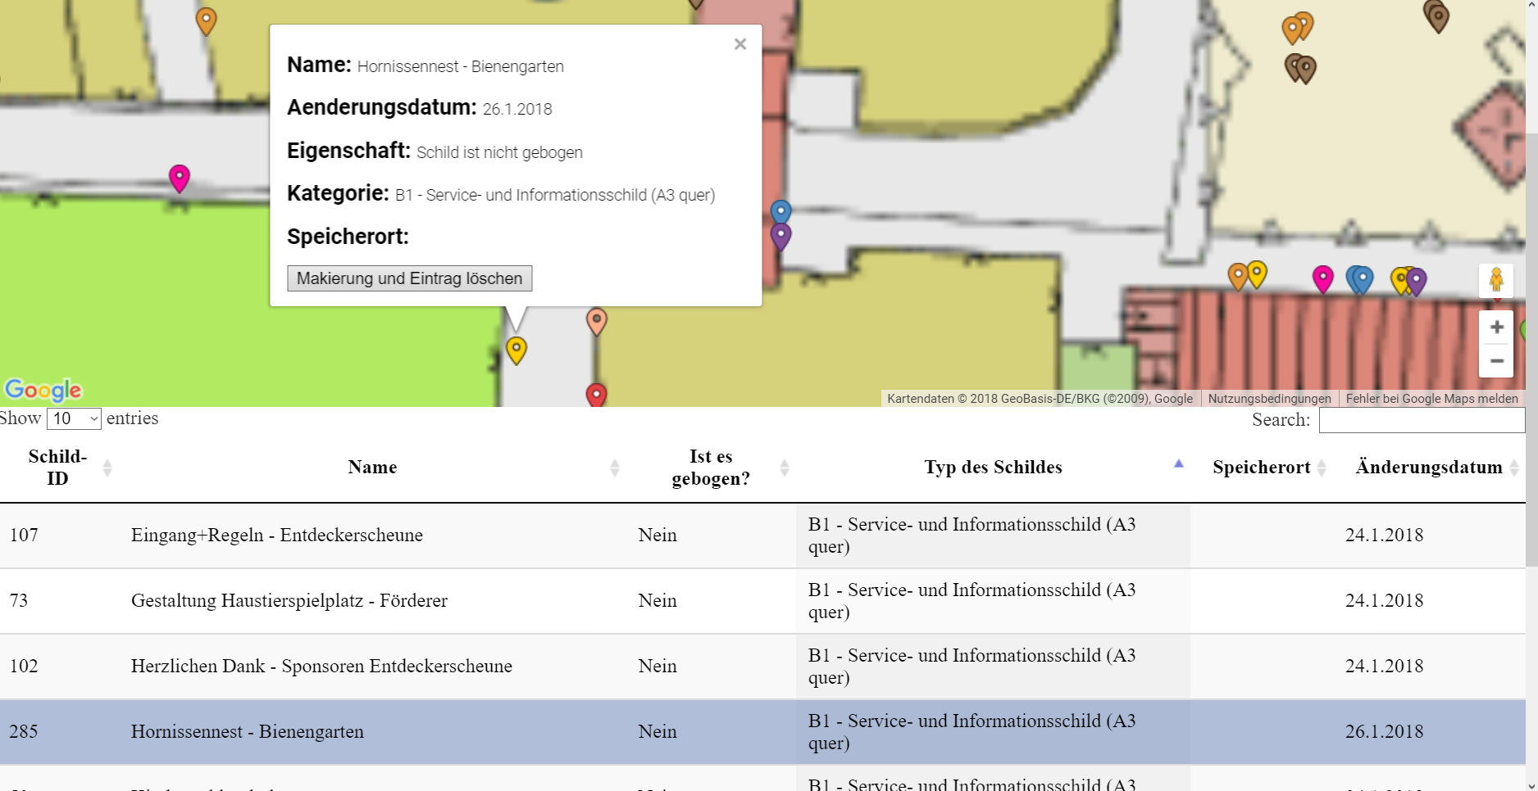Sort by 'Ist es gebogen?' column
Screen dimensions: 1538x791
coord(712,468)
